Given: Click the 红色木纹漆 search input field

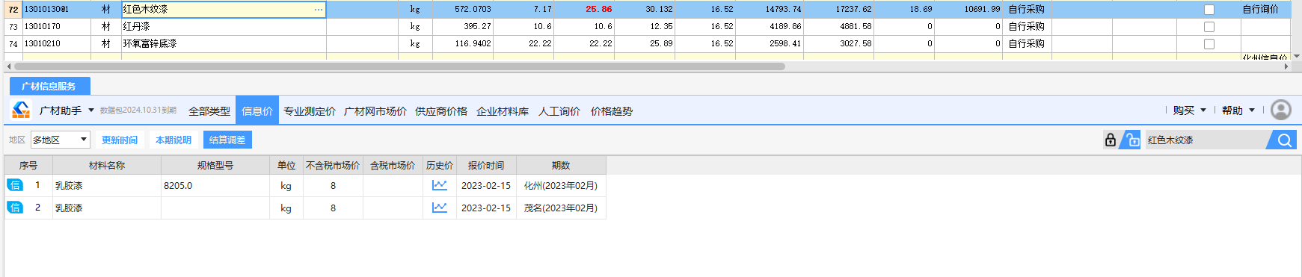Looking at the screenshot, I should [x=1206, y=140].
